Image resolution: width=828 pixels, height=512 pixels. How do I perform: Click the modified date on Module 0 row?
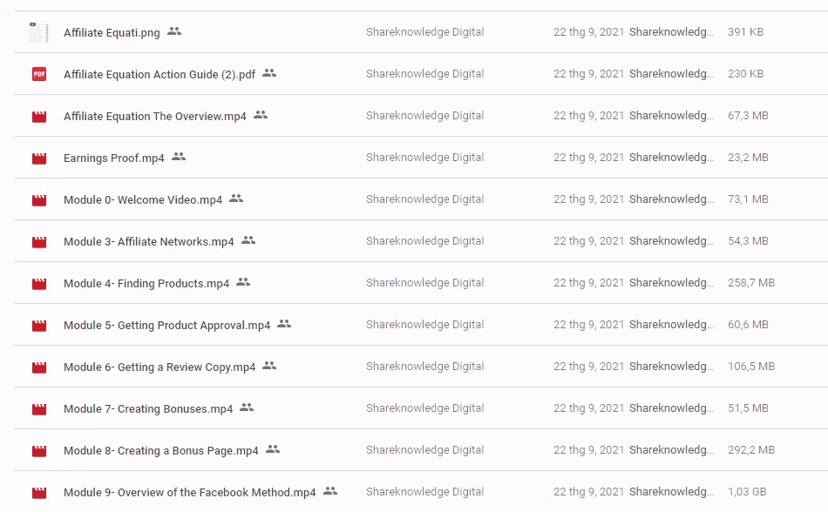pos(588,199)
